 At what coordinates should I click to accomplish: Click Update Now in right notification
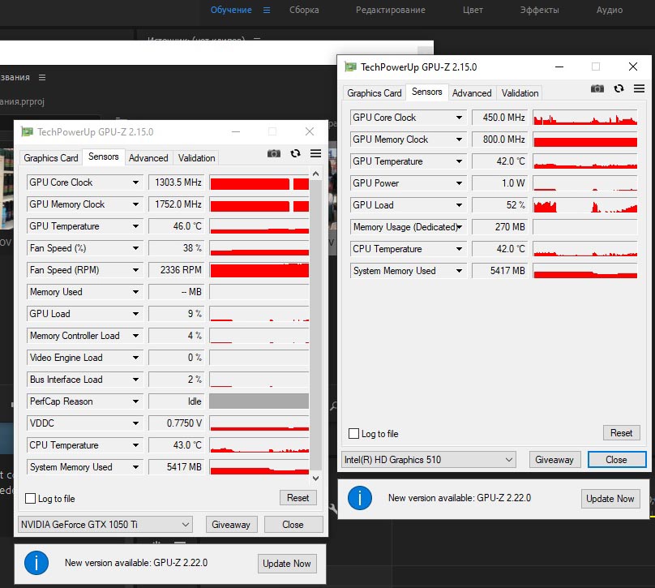(x=610, y=499)
